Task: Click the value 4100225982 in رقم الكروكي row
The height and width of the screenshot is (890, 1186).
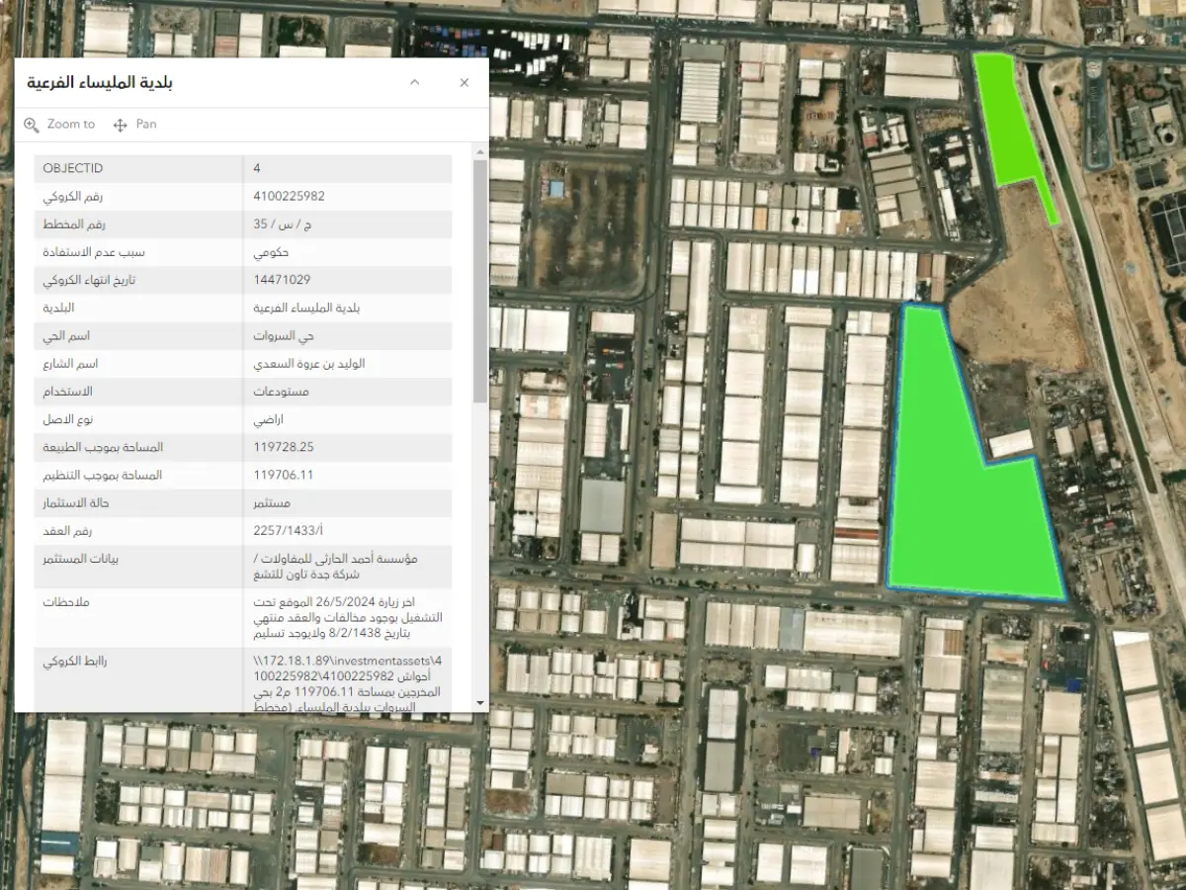Action: (x=290, y=196)
